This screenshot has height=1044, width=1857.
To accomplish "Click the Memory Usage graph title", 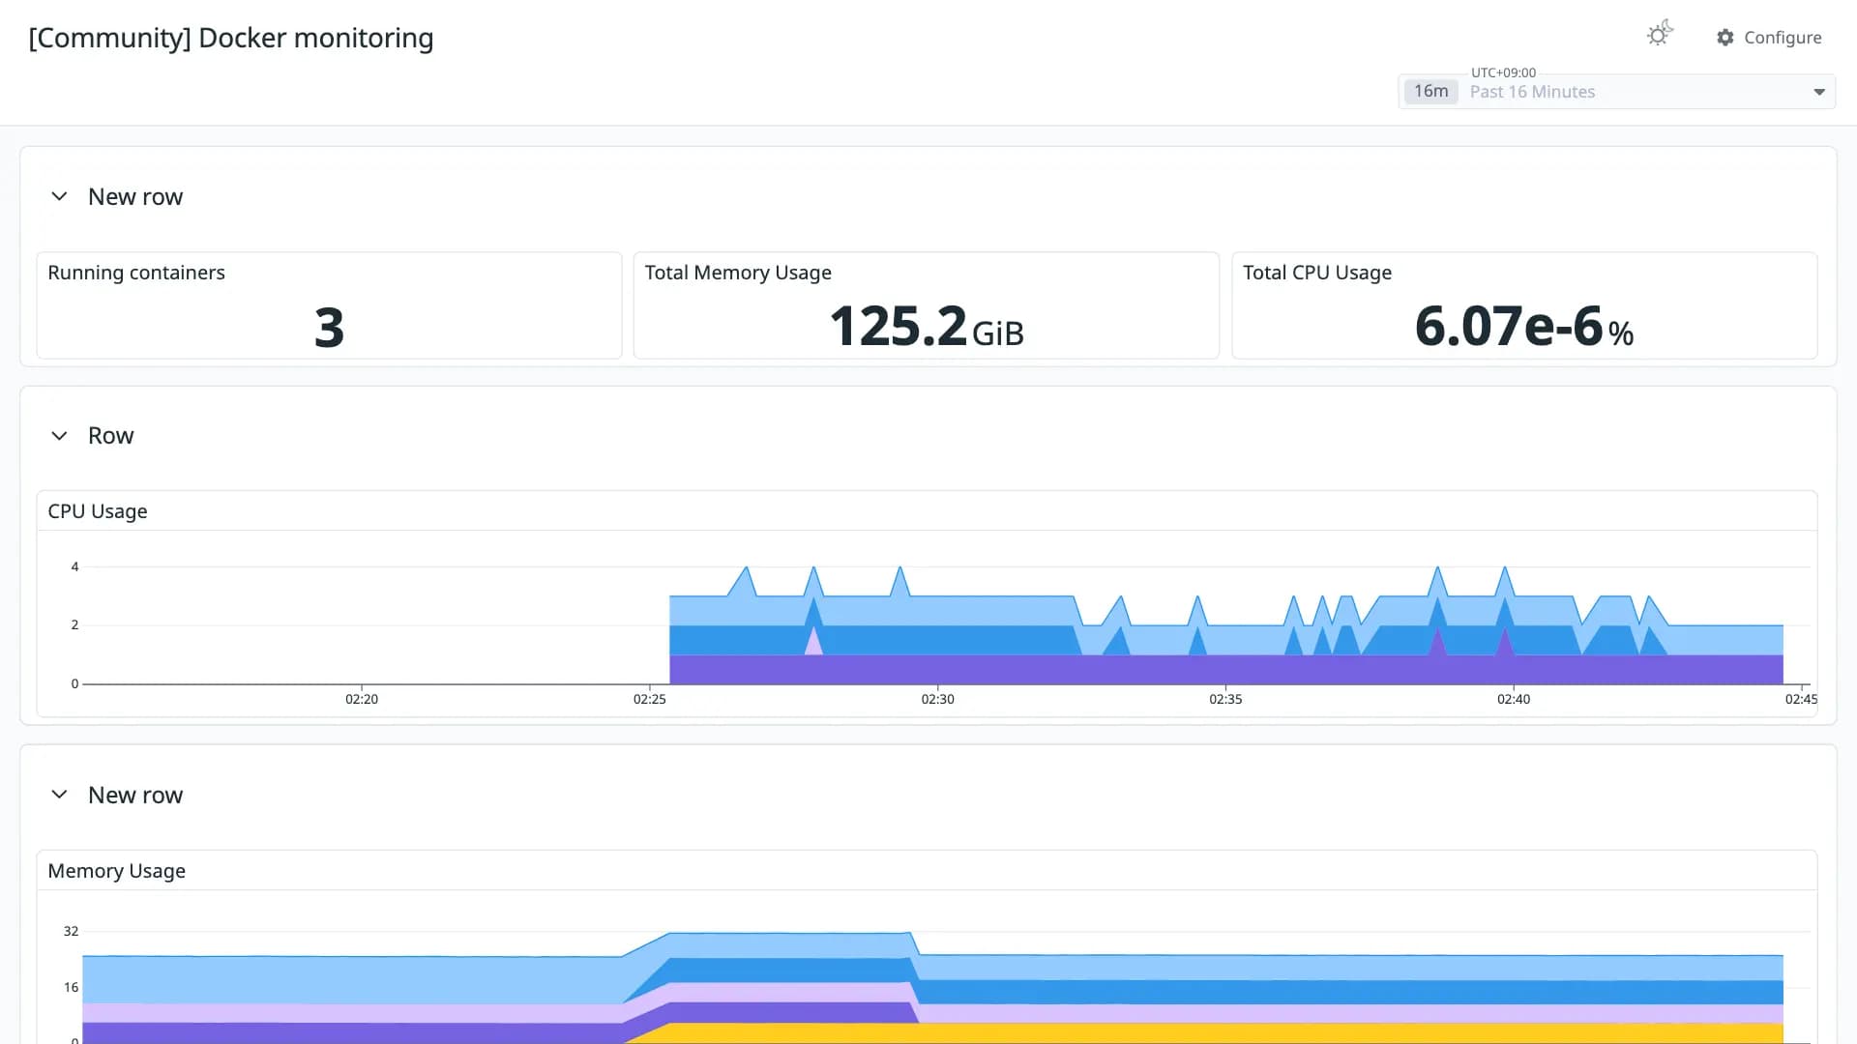I will click(116, 871).
